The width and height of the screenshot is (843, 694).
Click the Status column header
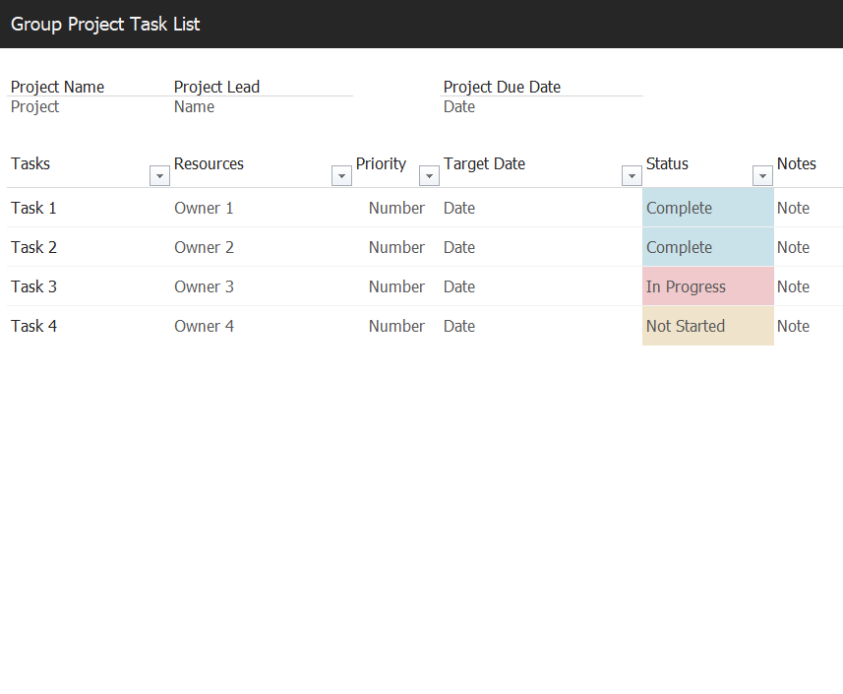667,163
